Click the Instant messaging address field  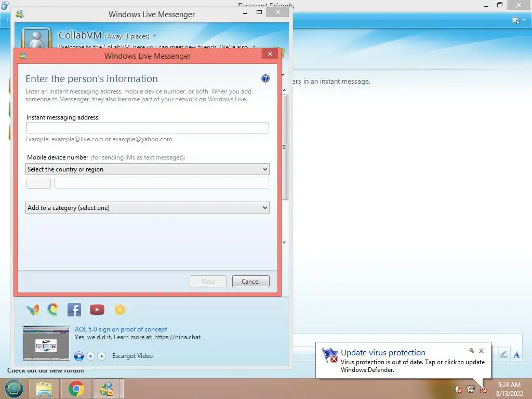(147, 128)
